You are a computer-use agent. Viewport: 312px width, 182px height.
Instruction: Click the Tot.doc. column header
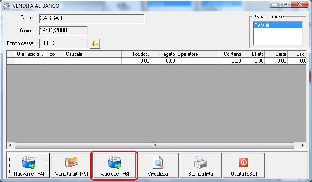[x=136, y=54]
